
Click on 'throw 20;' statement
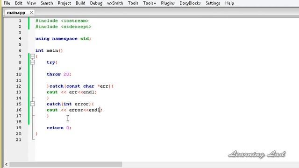59,74
